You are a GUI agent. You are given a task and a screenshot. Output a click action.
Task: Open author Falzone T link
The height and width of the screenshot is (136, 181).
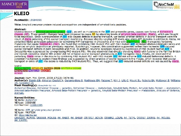point(107,80)
